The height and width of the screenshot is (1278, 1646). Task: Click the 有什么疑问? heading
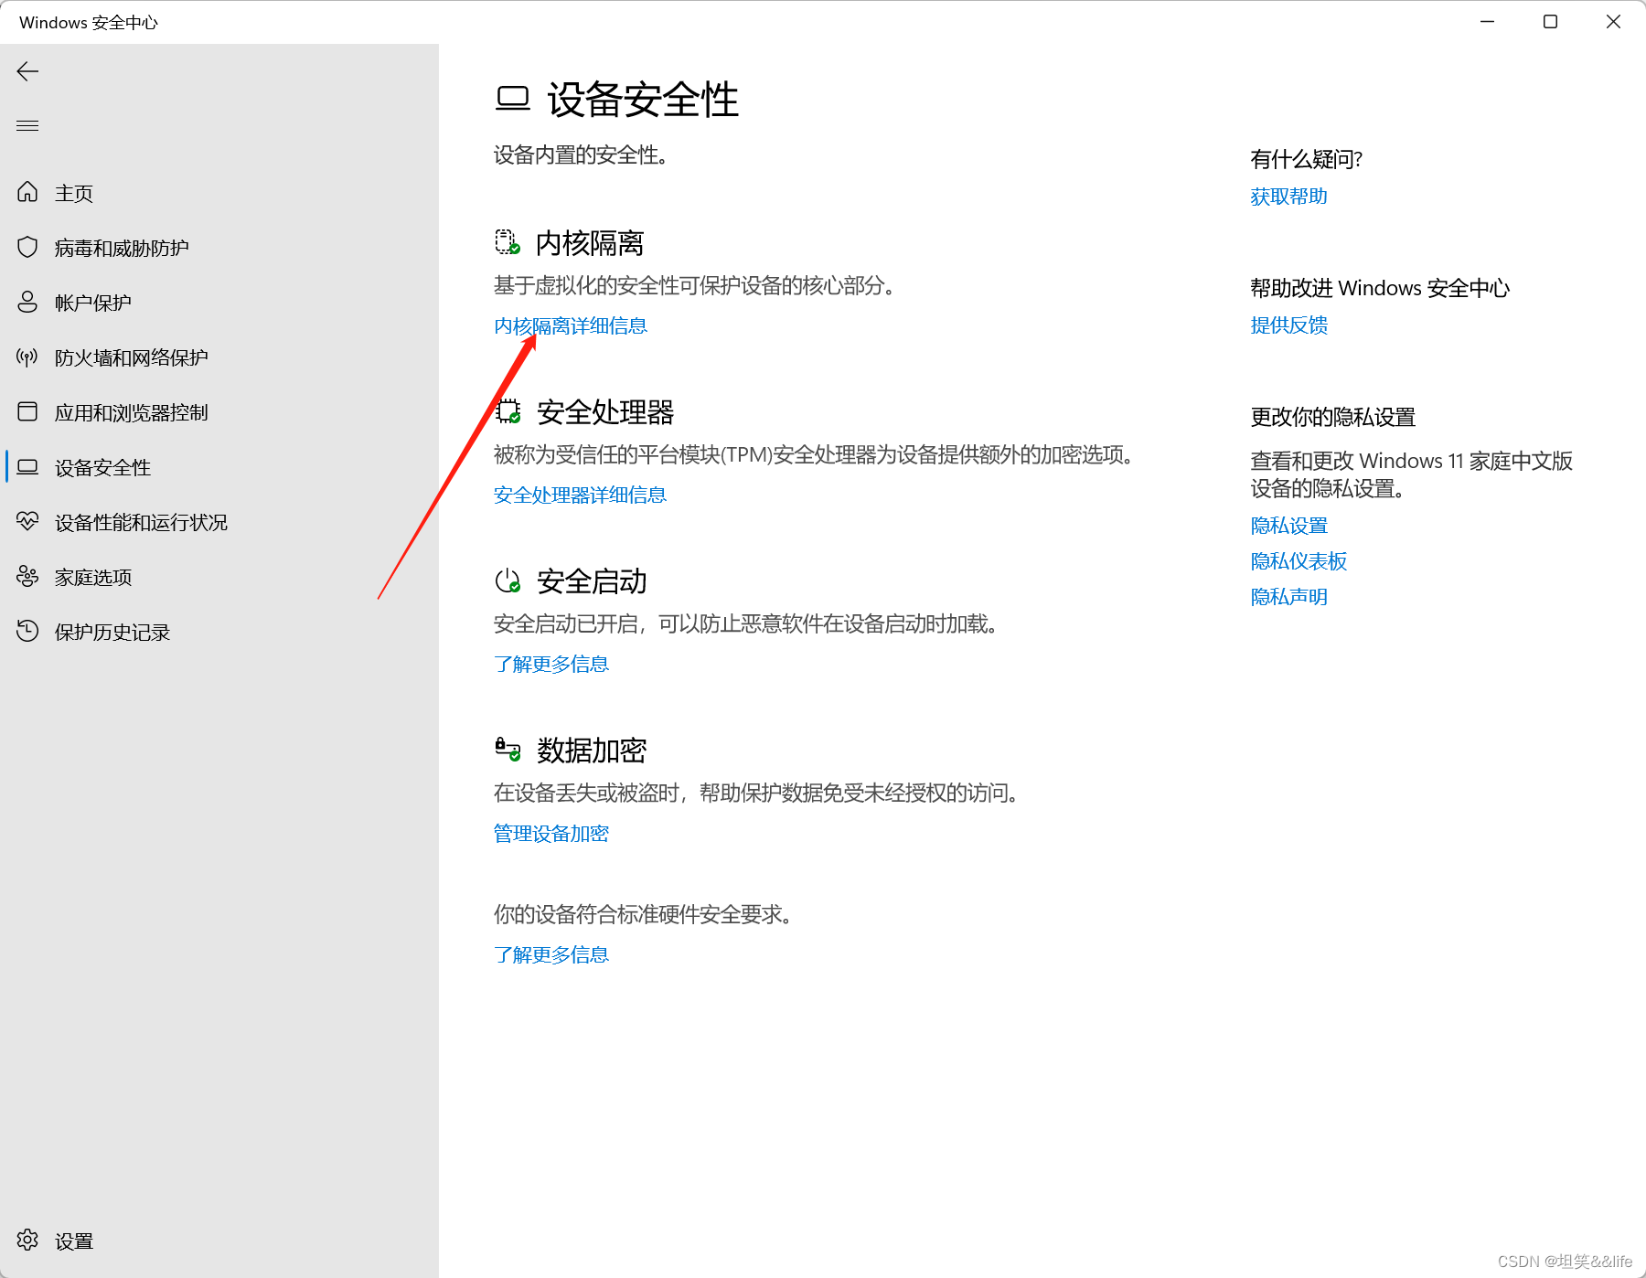click(x=1306, y=159)
